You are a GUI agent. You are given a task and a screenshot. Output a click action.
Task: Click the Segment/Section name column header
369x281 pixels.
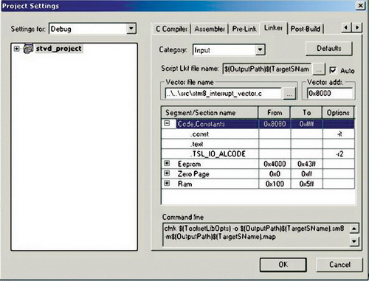(x=210, y=113)
